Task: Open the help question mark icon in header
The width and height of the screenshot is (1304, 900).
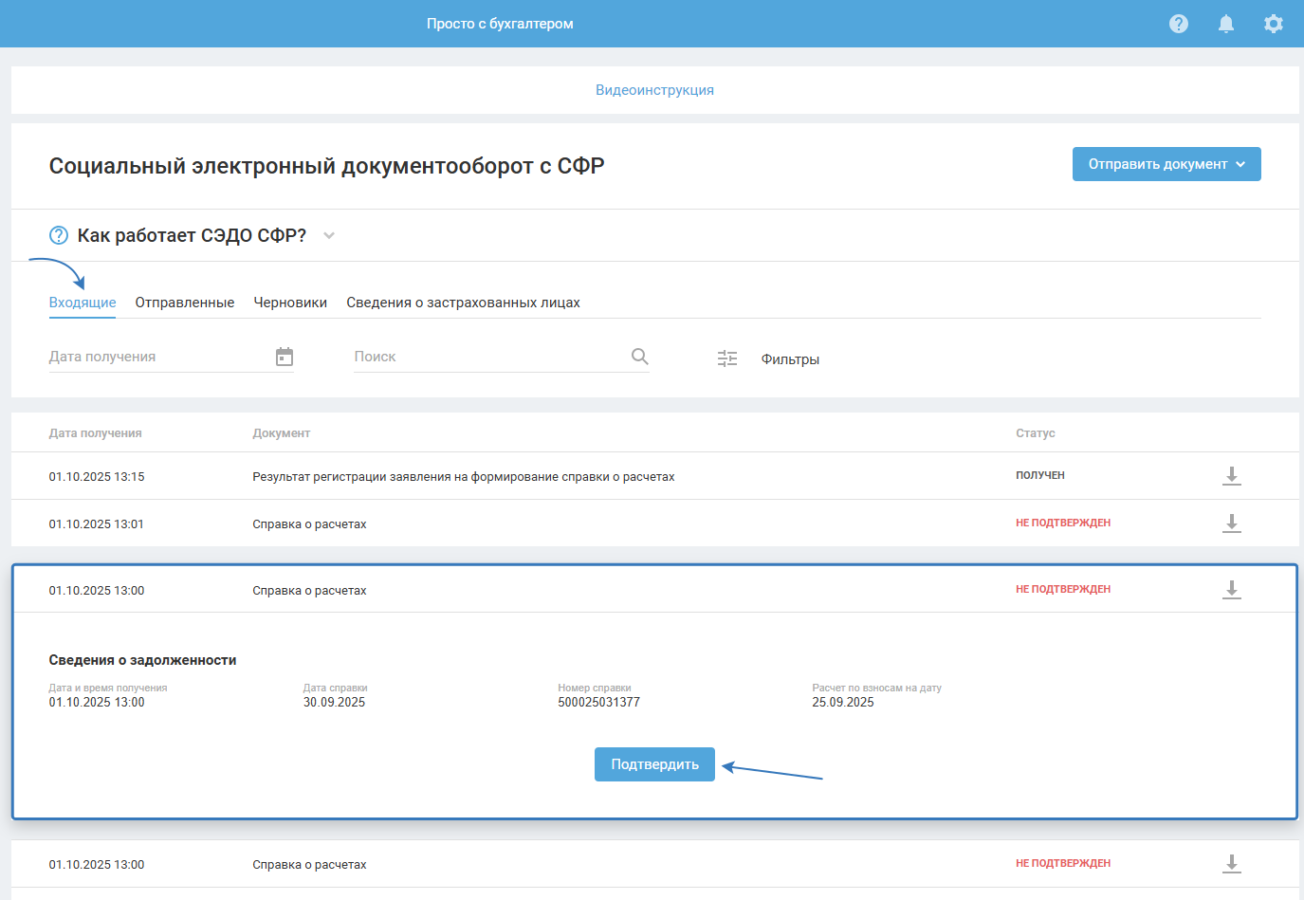Action: (x=1179, y=24)
